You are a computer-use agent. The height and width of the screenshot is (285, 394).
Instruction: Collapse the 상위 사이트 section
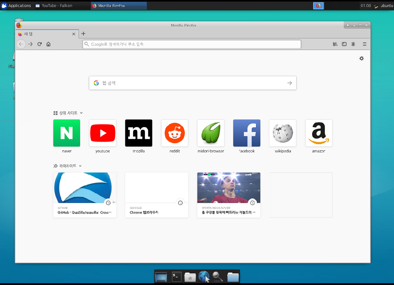81,113
